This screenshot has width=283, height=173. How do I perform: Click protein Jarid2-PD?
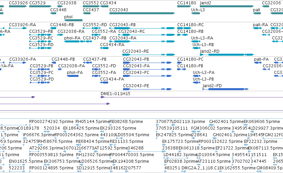coord(212,86)
